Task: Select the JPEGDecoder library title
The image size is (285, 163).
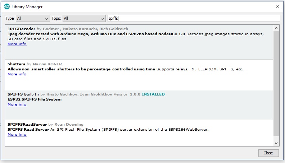Action: click(x=22, y=29)
